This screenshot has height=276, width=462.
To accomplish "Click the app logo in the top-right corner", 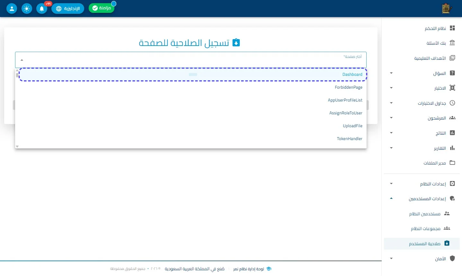I will click(x=447, y=9).
